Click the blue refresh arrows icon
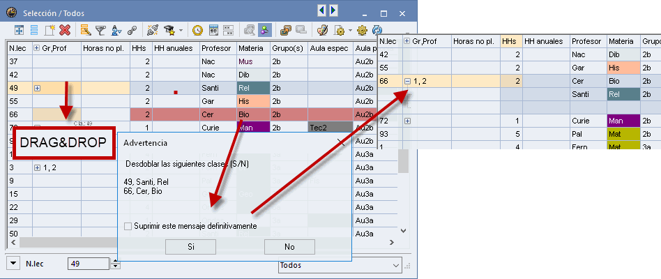 pos(377,30)
